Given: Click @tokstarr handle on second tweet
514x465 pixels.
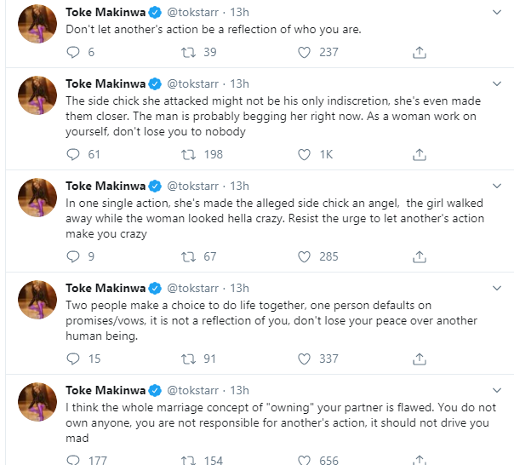Looking at the screenshot, I should pyautogui.click(x=195, y=83).
